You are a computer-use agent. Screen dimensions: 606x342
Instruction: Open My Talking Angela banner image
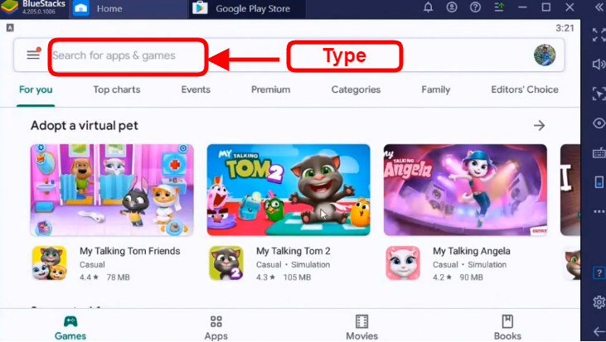click(x=465, y=190)
